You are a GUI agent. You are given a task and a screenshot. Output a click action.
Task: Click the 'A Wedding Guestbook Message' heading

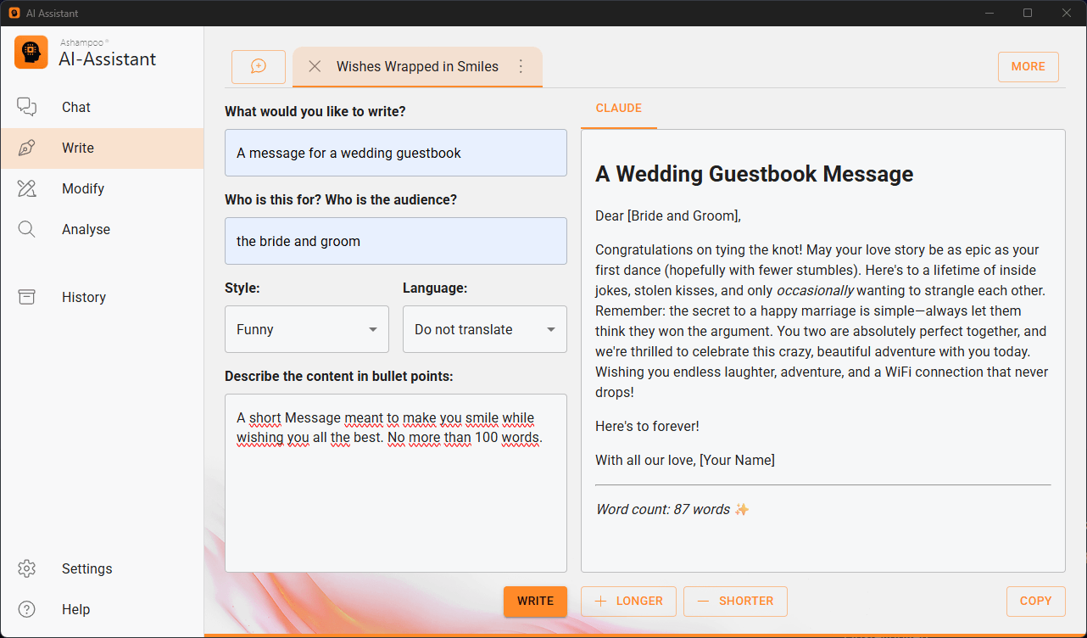coord(755,174)
